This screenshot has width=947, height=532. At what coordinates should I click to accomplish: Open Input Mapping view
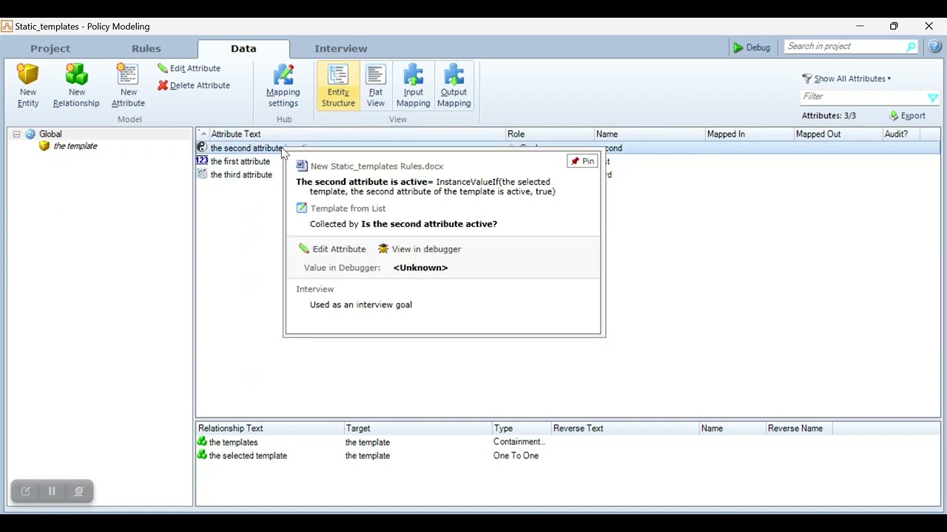[413, 86]
